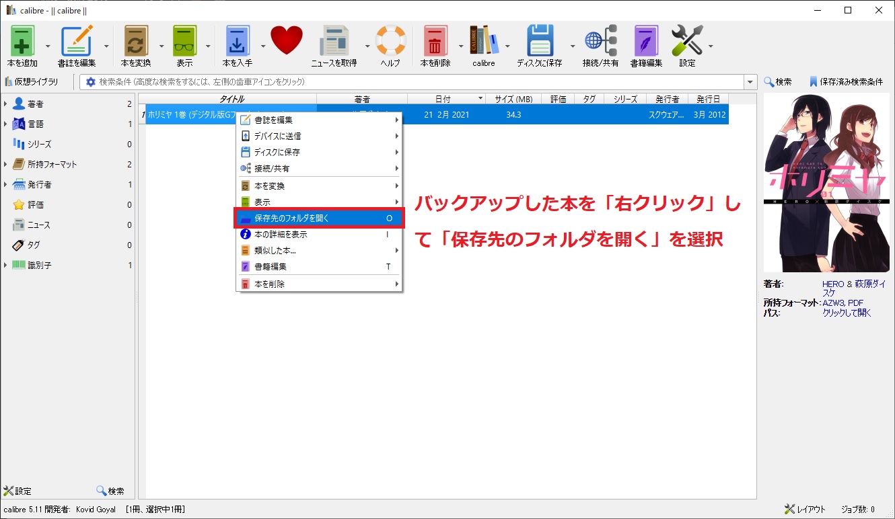Click the 表示 view book icon
Image resolution: width=895 pixels, height=519 pixels.
pos(184,42)
